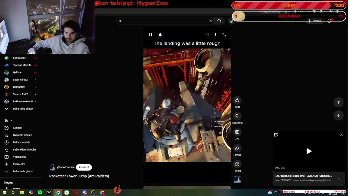Share the Short via Paylaş
348x196 pixels.
click(237, 148)
